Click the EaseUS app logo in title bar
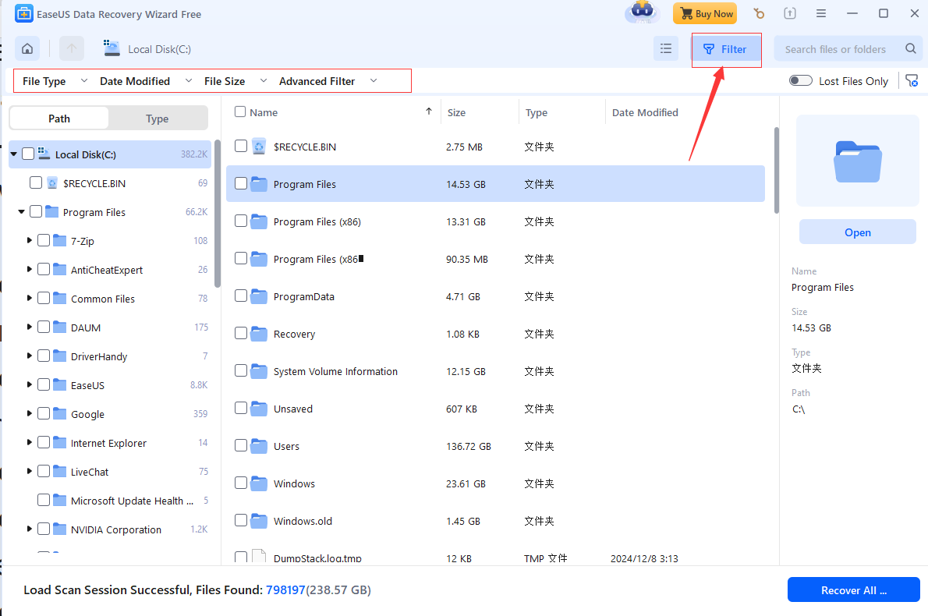The image size is (928, 616). [24, 13]
